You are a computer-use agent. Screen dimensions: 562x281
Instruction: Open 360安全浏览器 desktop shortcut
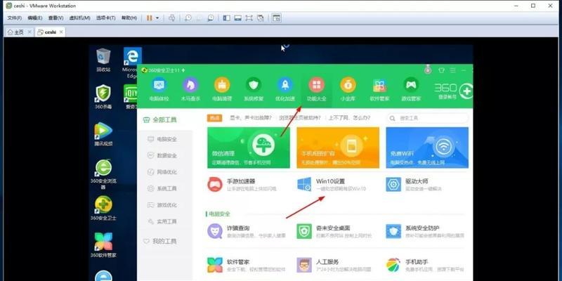[103, 174]
